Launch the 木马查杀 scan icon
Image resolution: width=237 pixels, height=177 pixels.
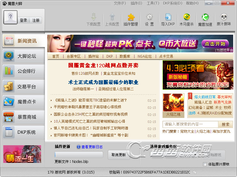point(187,17)
